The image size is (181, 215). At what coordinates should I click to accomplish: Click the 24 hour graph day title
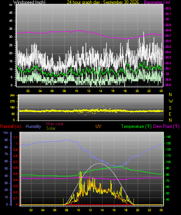(x=103, y=2)
